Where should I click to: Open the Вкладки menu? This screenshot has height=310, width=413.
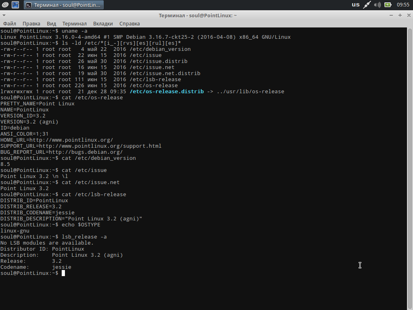103,23
